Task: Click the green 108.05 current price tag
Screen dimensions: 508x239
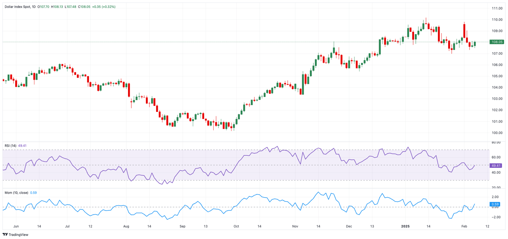Action: coord(497,42)
